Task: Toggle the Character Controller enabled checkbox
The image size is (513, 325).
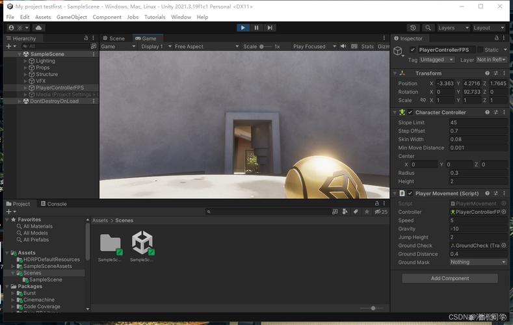Action: (x=410, y=112)
